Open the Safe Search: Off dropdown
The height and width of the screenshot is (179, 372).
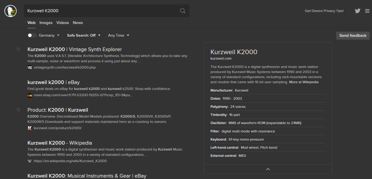pos(83,36)
